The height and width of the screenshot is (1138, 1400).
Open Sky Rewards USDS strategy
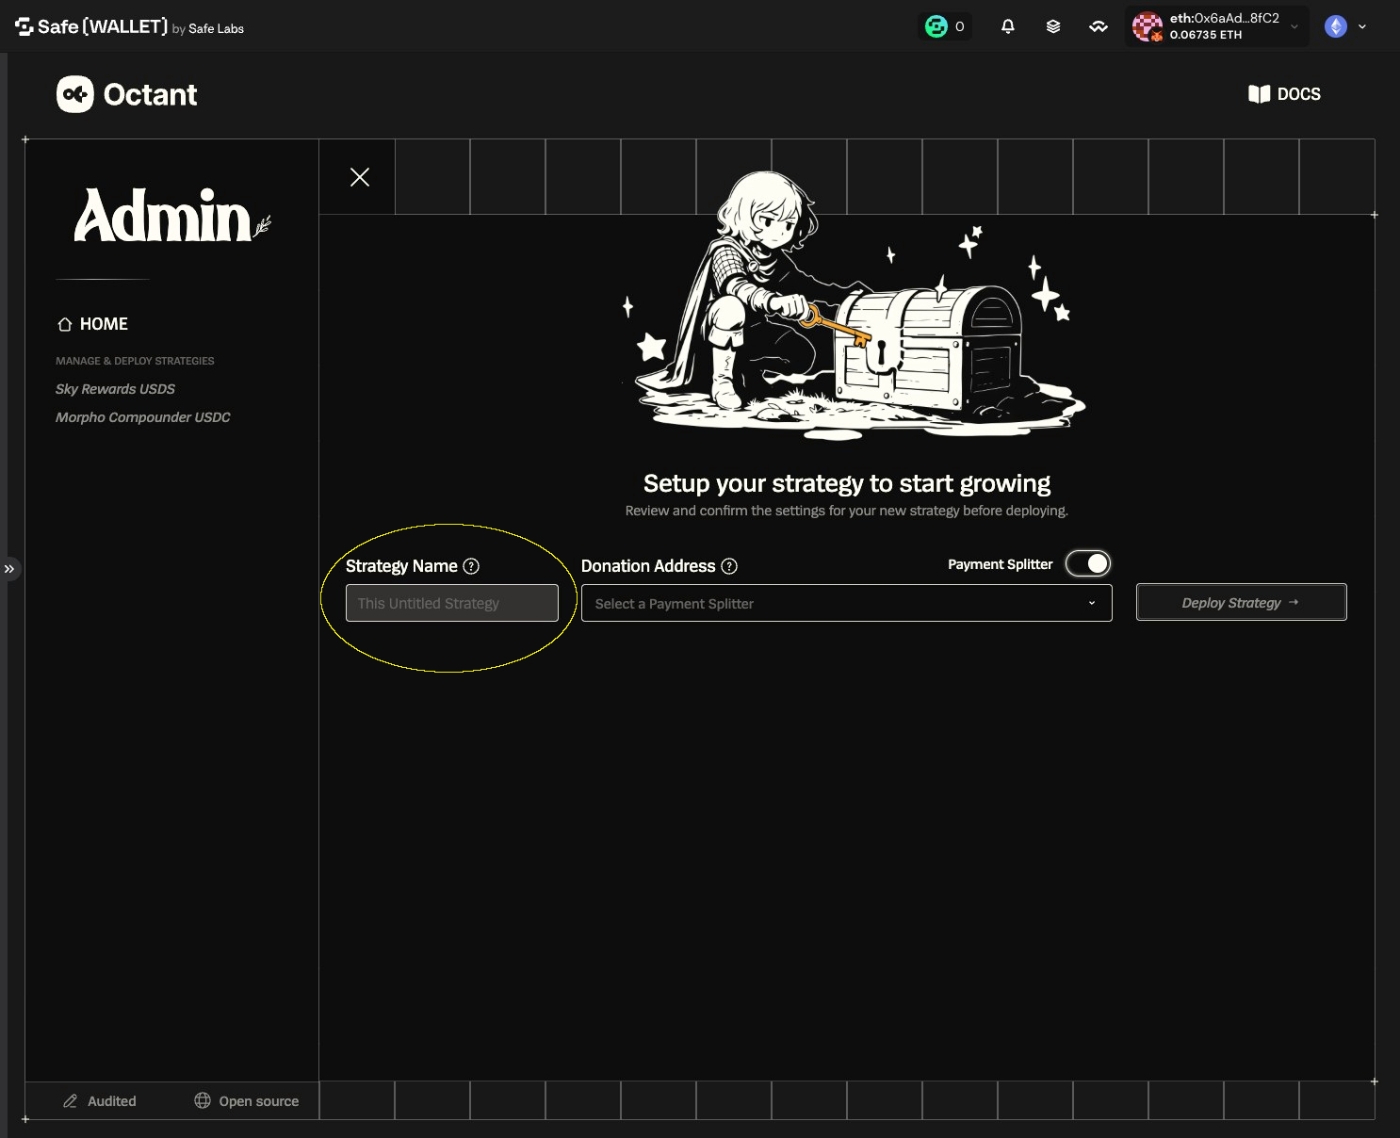pos(115,389)
